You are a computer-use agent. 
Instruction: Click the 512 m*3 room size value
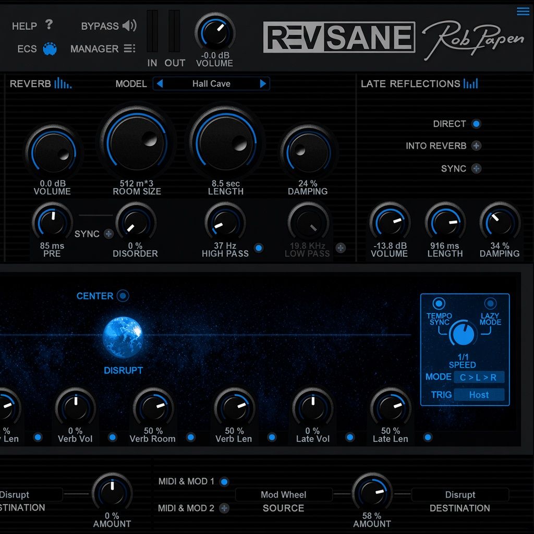tap(137, 183)
